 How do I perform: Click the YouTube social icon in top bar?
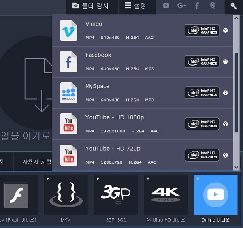coord(166,6)
